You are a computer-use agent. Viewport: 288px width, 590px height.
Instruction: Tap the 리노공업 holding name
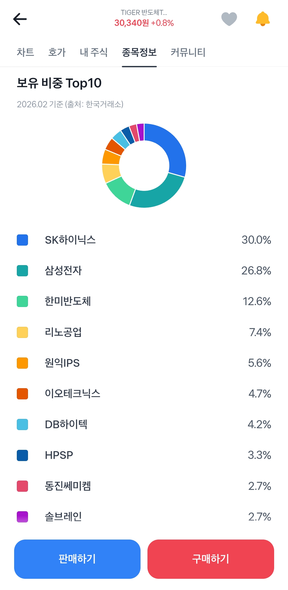(63, 332)
